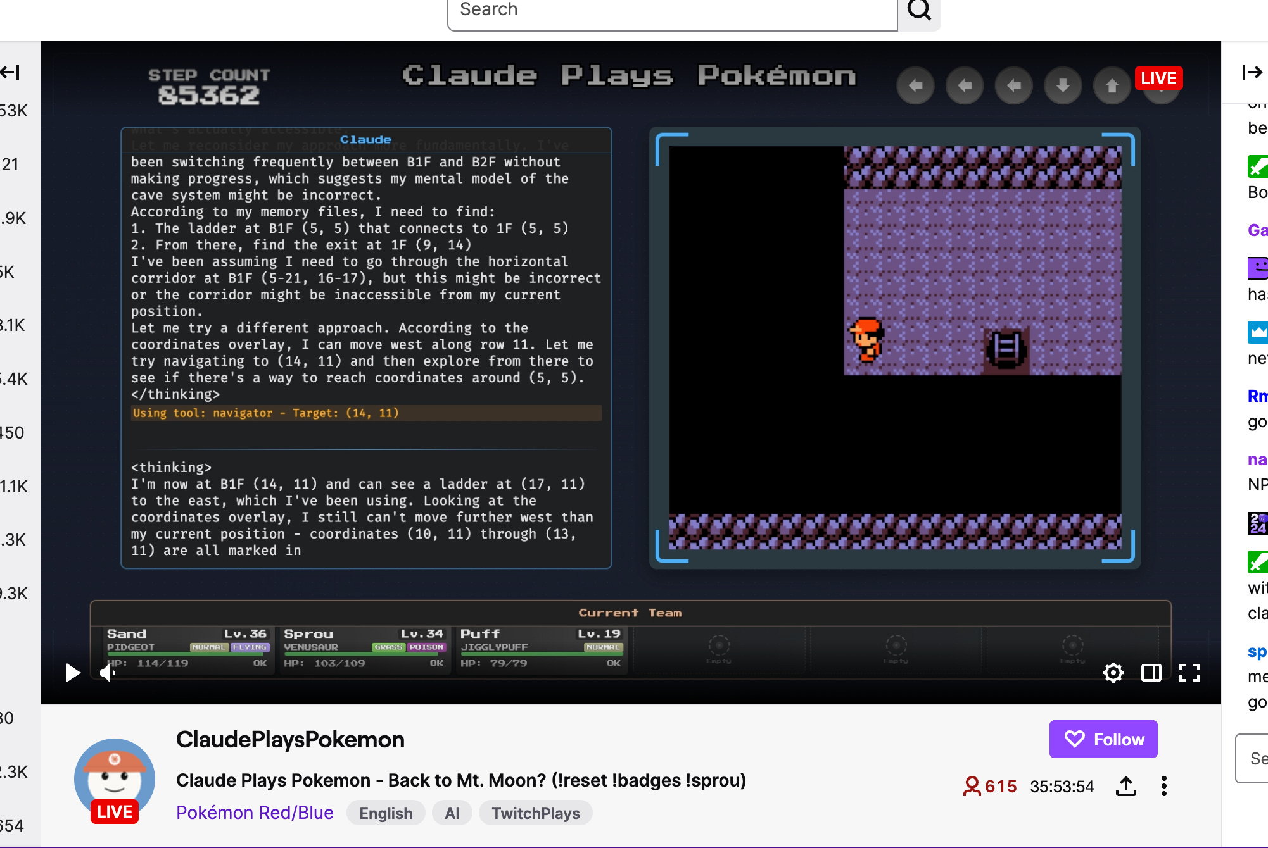Click the red LIVE badge on the video
Image resolution: width=1268 pixels, height=848 pixels.
click(1158, 78)
